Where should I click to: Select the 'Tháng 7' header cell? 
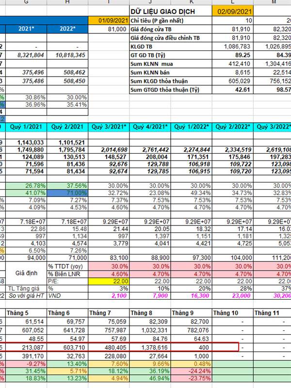tap(109, 313)
